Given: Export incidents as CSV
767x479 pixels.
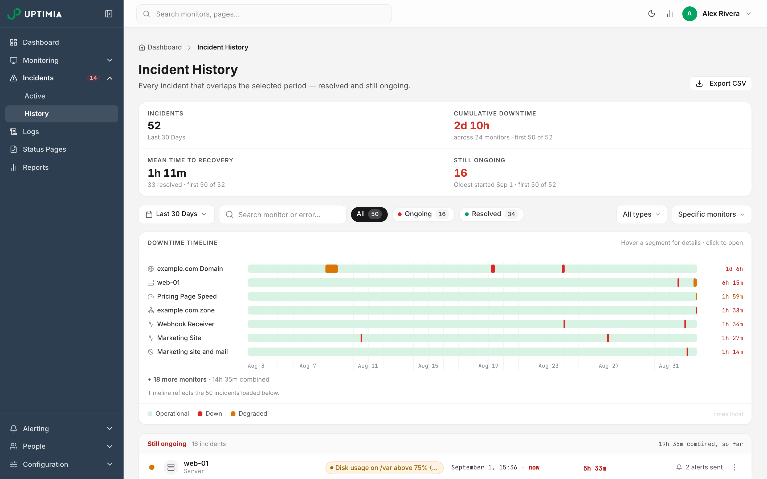Looking at the screenshot, I should click(720, 84).
